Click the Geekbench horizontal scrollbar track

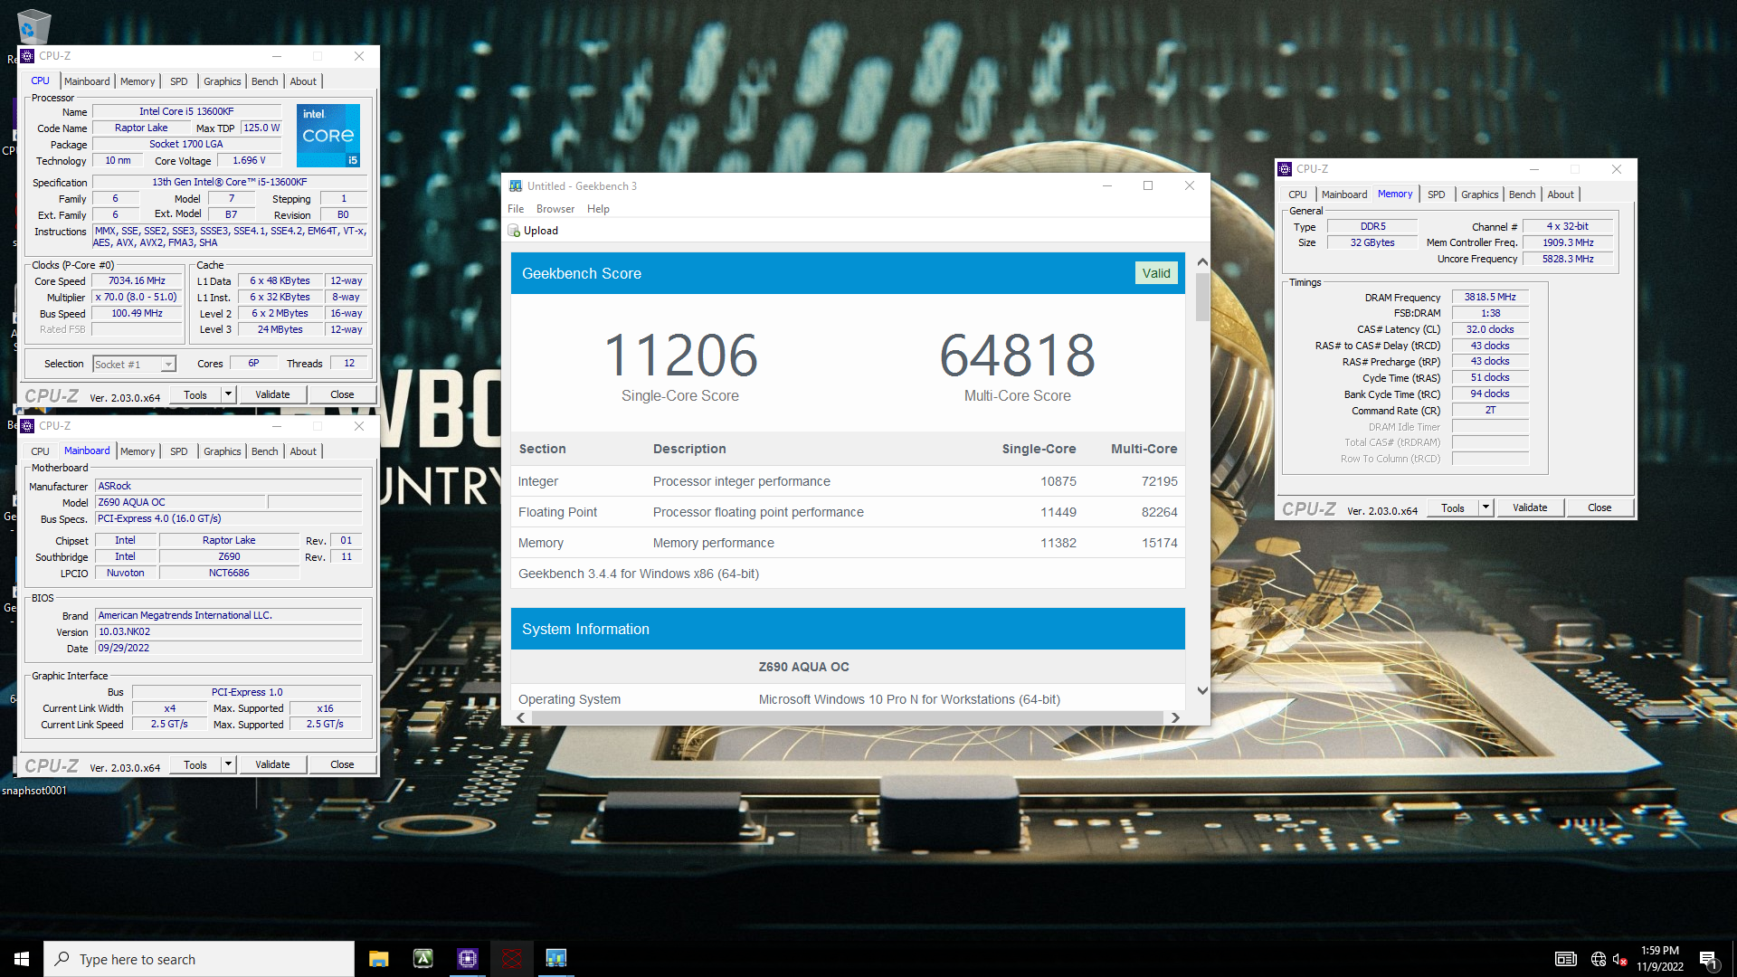[x=847, y=717]
